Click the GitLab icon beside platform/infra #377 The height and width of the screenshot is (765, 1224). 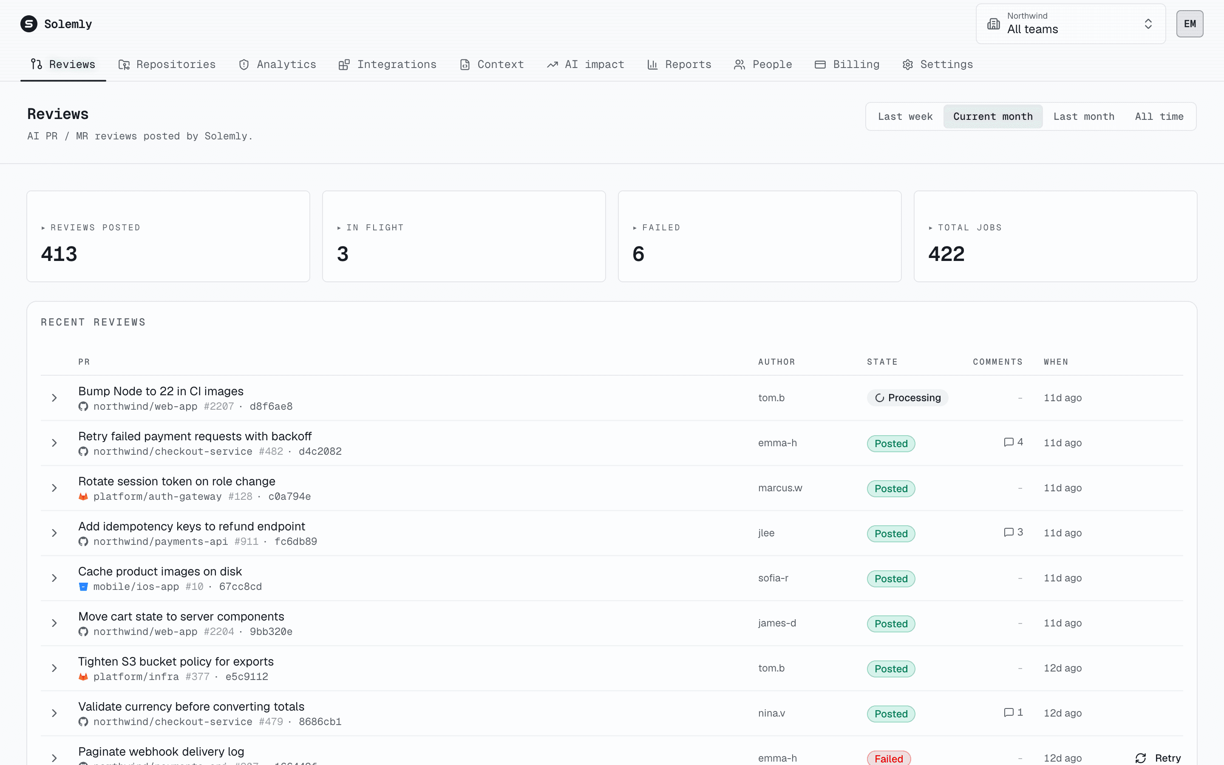point(83,677)
